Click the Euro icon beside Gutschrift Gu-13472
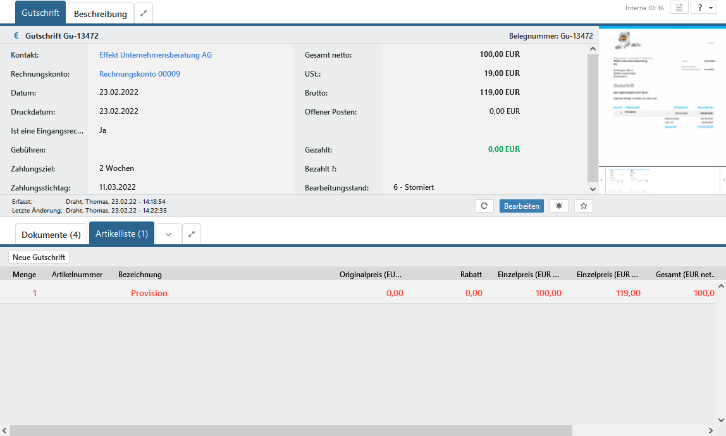Viewport: 726px width, 436px height. 16,36
